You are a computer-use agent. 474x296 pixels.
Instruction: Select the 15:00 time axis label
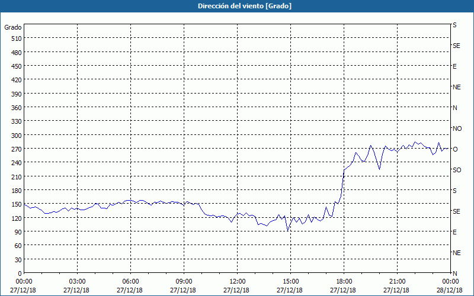(x=290, y=282)
